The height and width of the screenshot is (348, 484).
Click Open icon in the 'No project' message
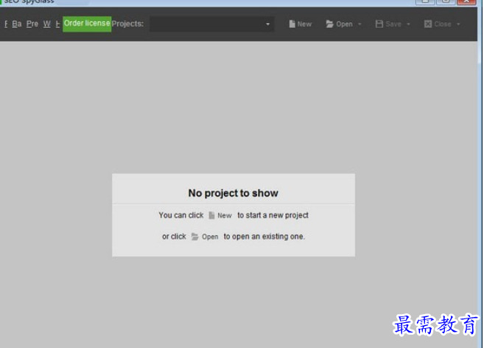pyautogui.click(x=205, y=237)
